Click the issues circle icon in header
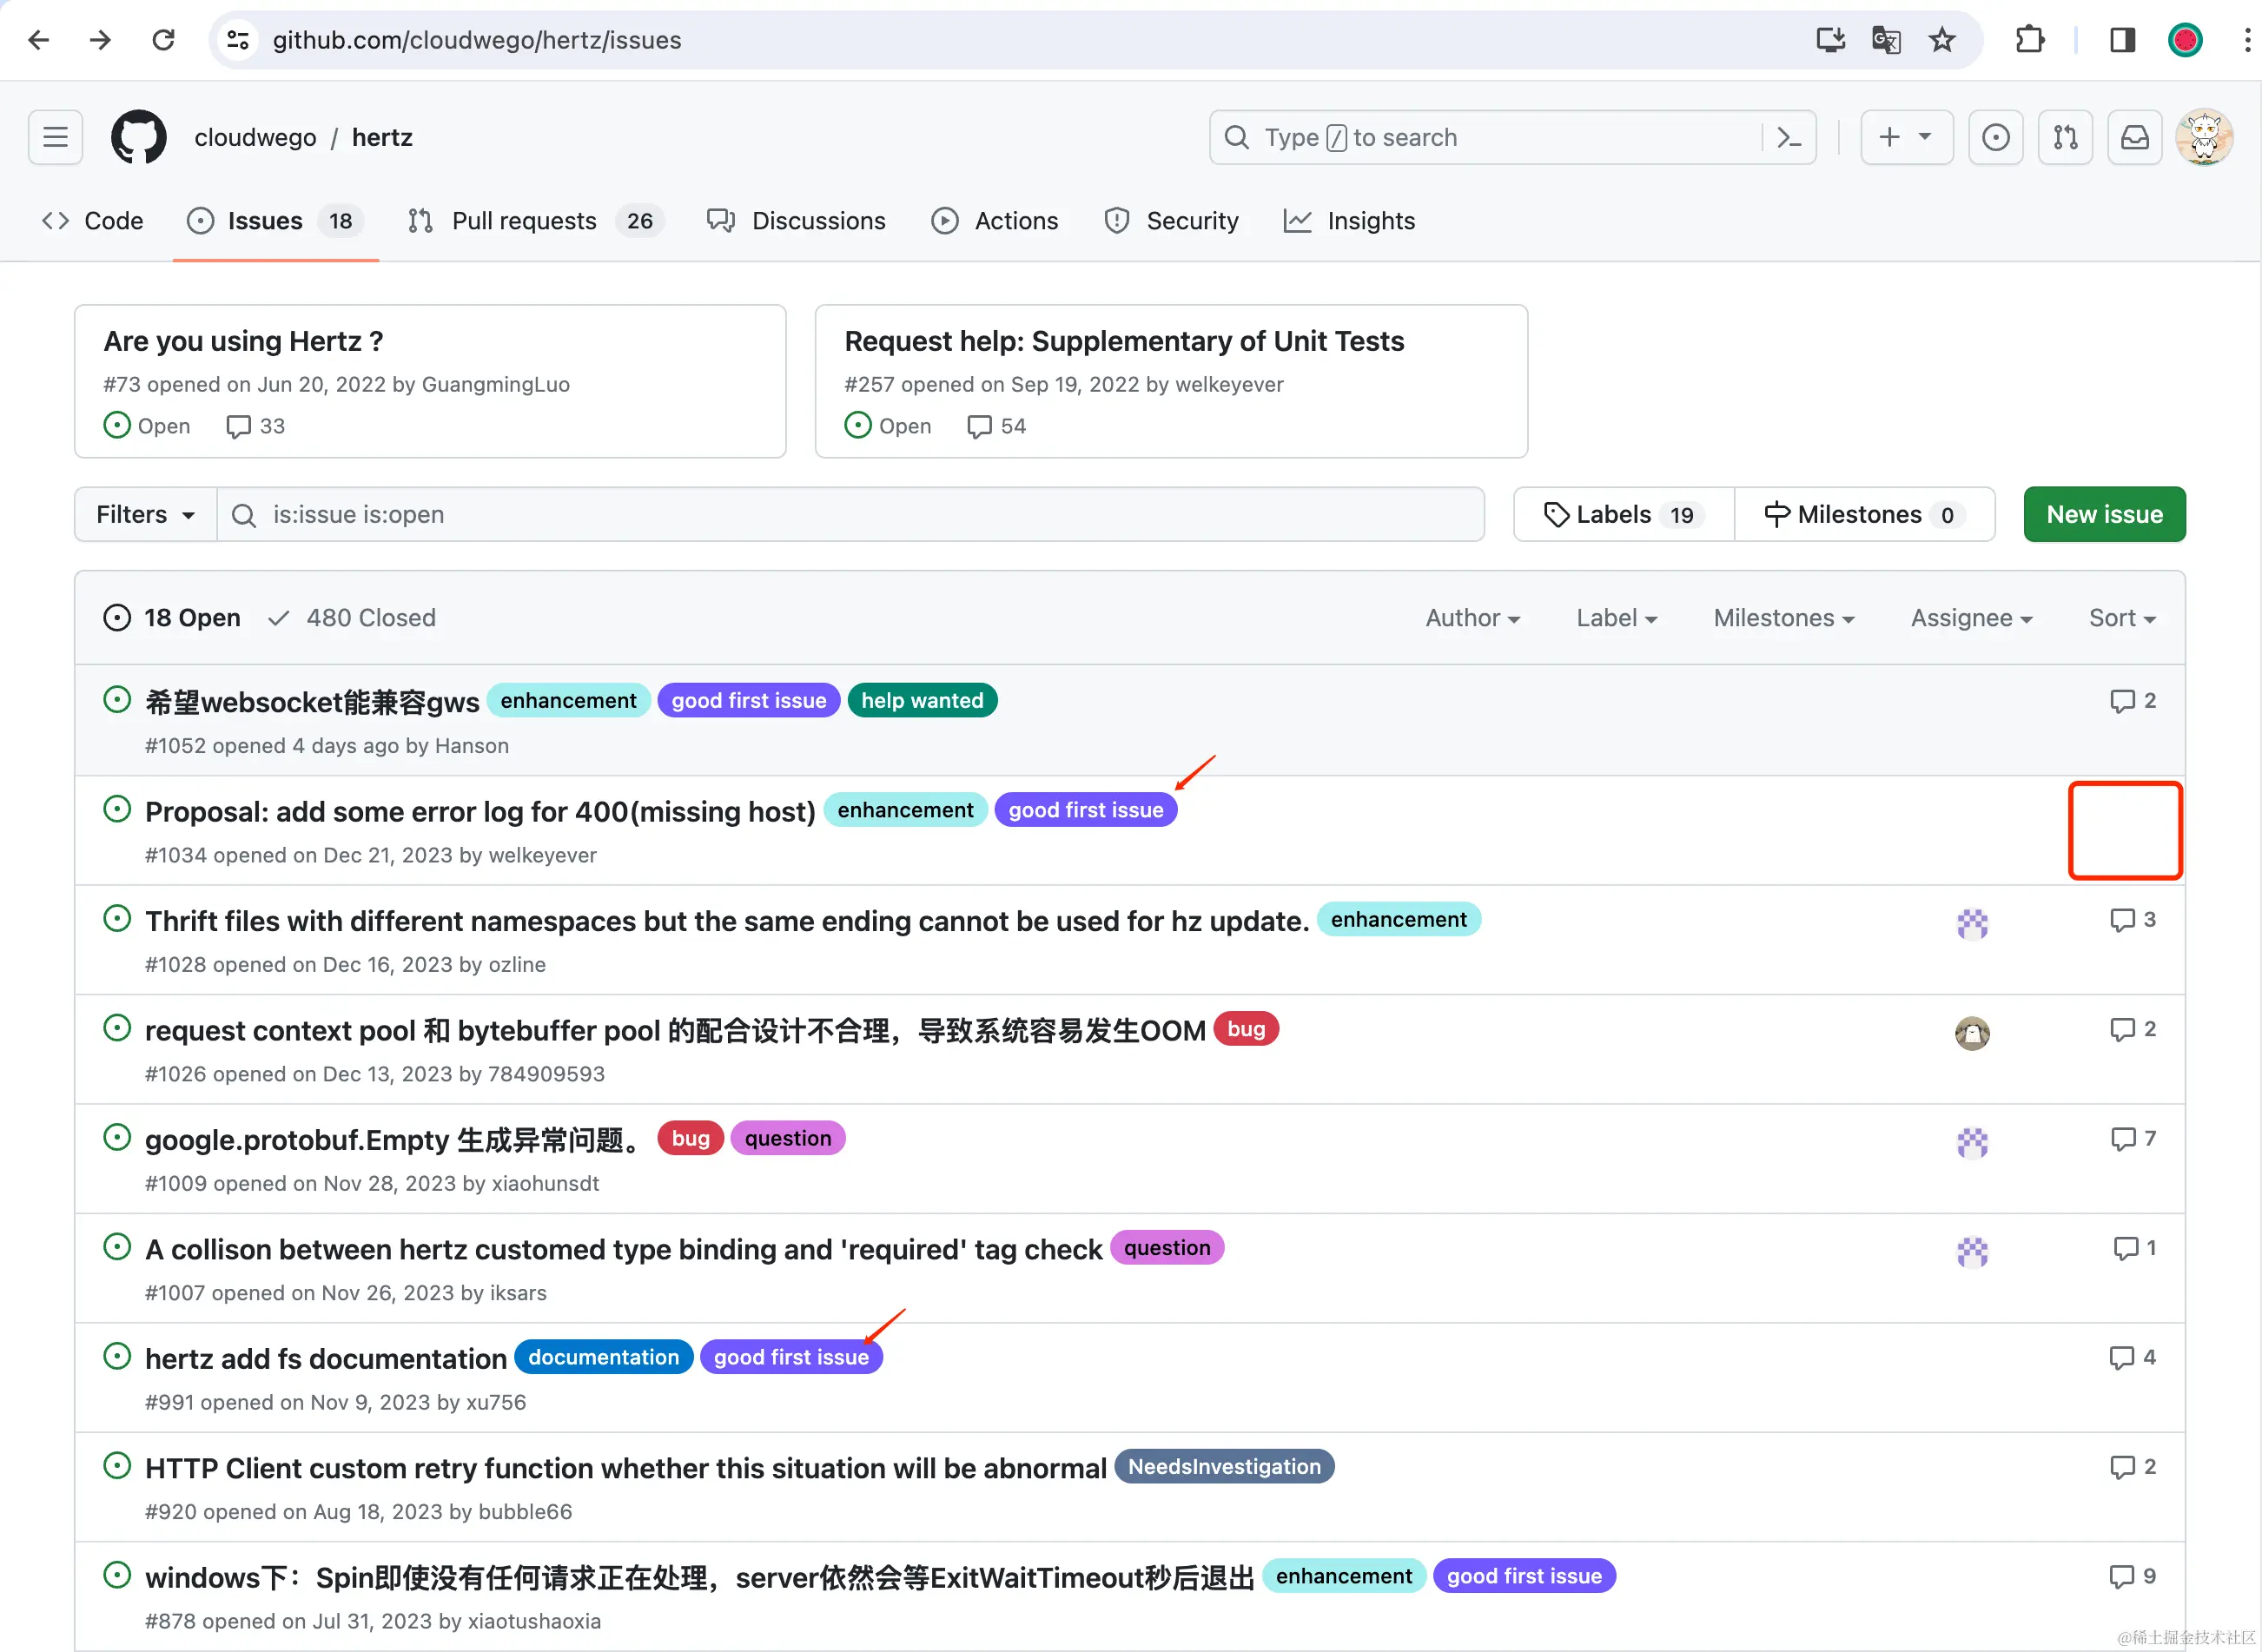This screenshot has height=1652, width=2262. [1995, 137]
